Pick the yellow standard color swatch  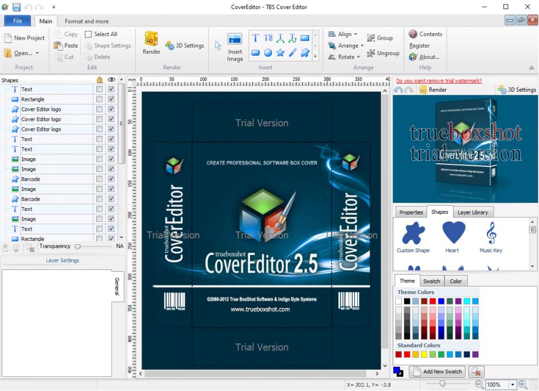424,354
